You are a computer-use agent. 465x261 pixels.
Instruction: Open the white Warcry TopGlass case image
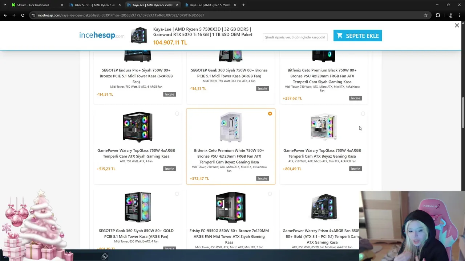pyautogui.click(x=324, y=127)
